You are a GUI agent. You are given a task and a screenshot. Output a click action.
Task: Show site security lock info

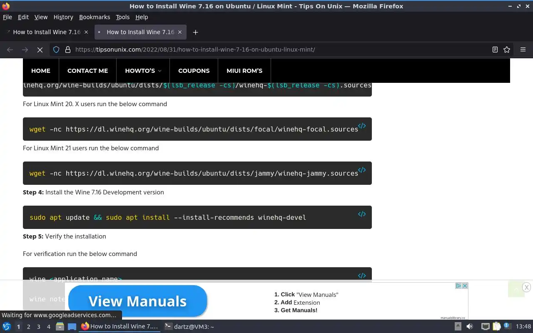click(68, 50)
